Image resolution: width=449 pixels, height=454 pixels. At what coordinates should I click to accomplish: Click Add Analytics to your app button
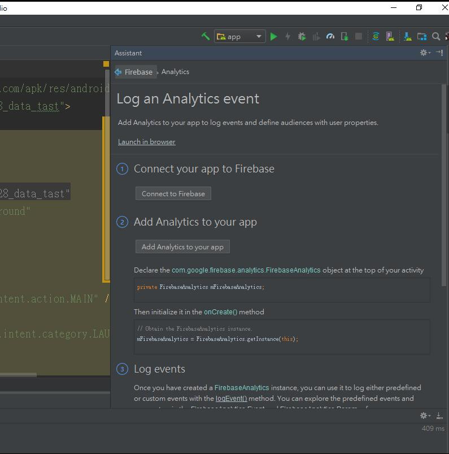click(182, 247)
